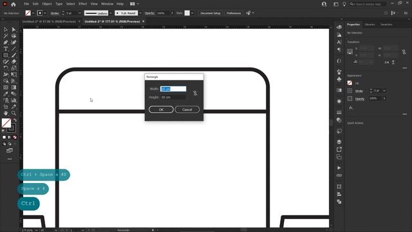Click the Preferences button

[x=234, y=13]
